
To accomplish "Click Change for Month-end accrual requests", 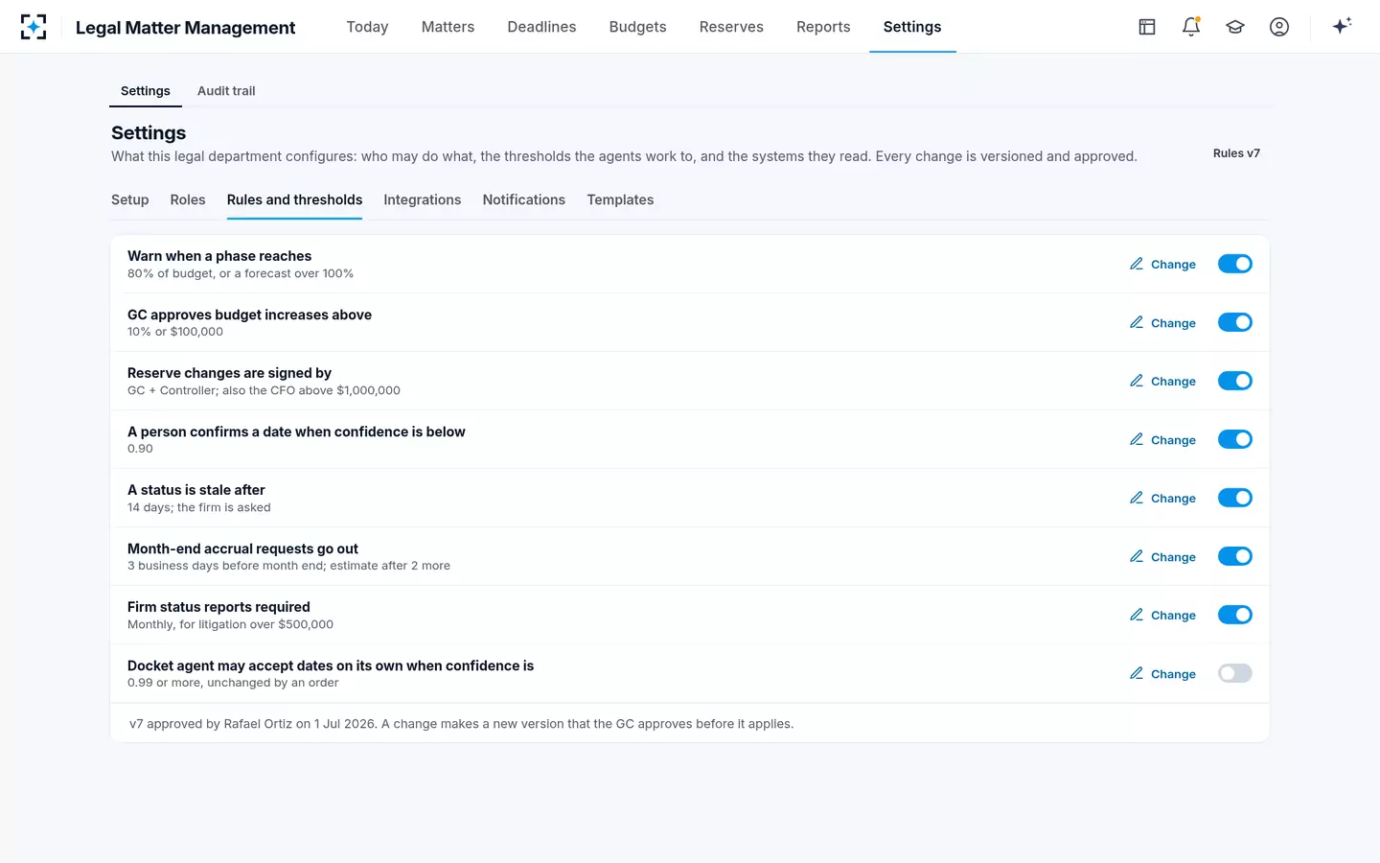I will (x=1162, y=556).
